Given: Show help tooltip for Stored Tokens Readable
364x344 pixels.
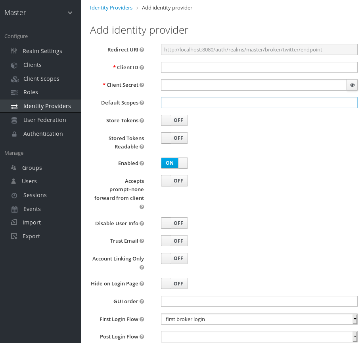Looking at the screenshot, I should (142, 147).
